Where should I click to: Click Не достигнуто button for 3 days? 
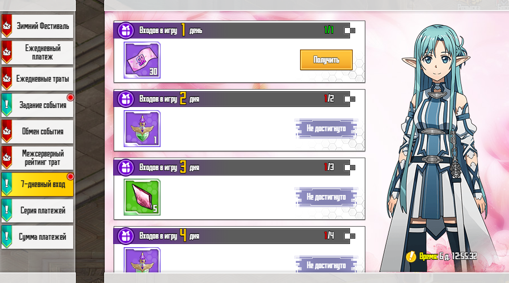coord(326,197)
